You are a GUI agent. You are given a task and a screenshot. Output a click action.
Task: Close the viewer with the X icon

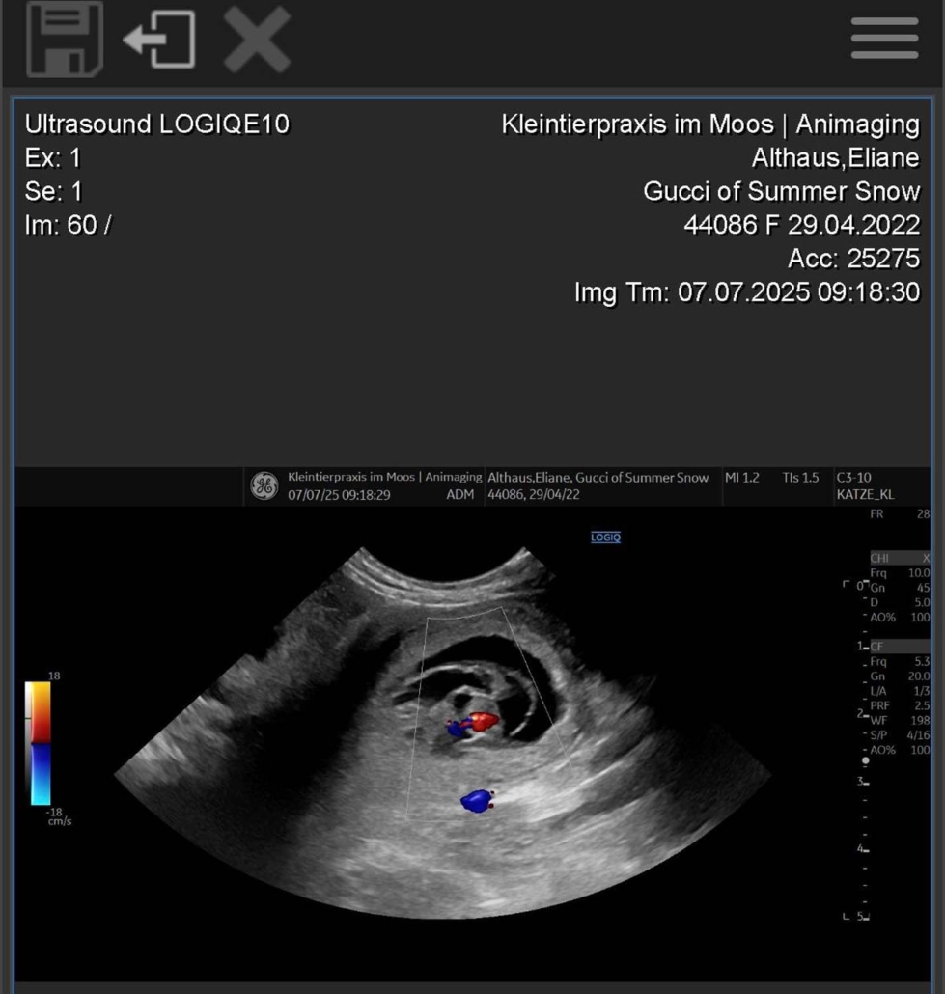pos(257,40)
